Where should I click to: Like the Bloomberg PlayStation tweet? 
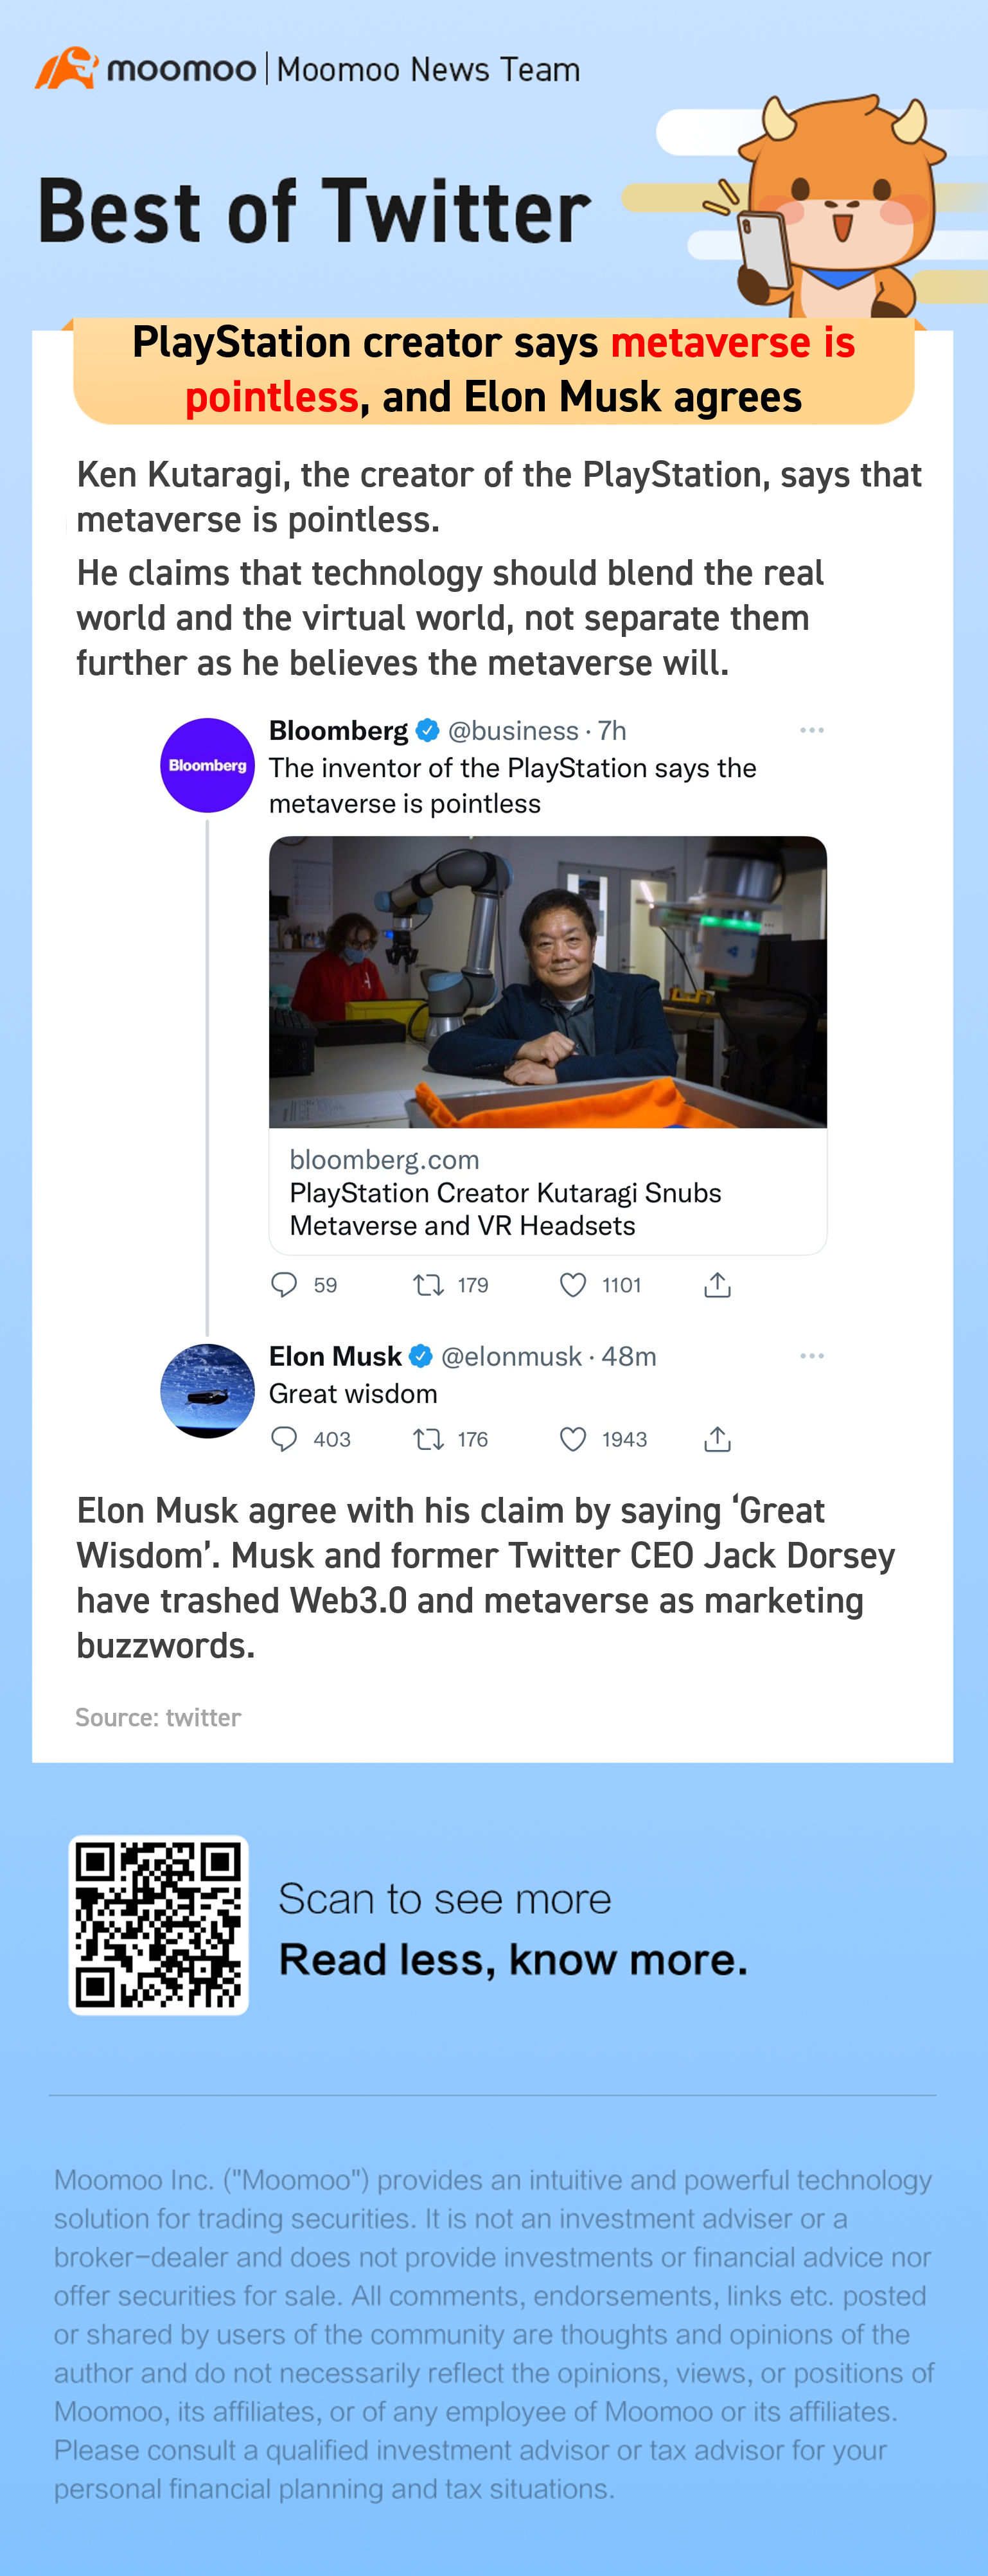(x=573, y=1285)
